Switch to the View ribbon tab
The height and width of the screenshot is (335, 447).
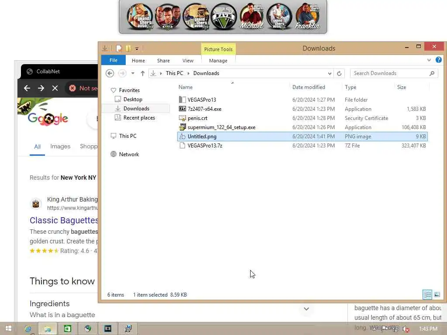(x=188, y=61)
